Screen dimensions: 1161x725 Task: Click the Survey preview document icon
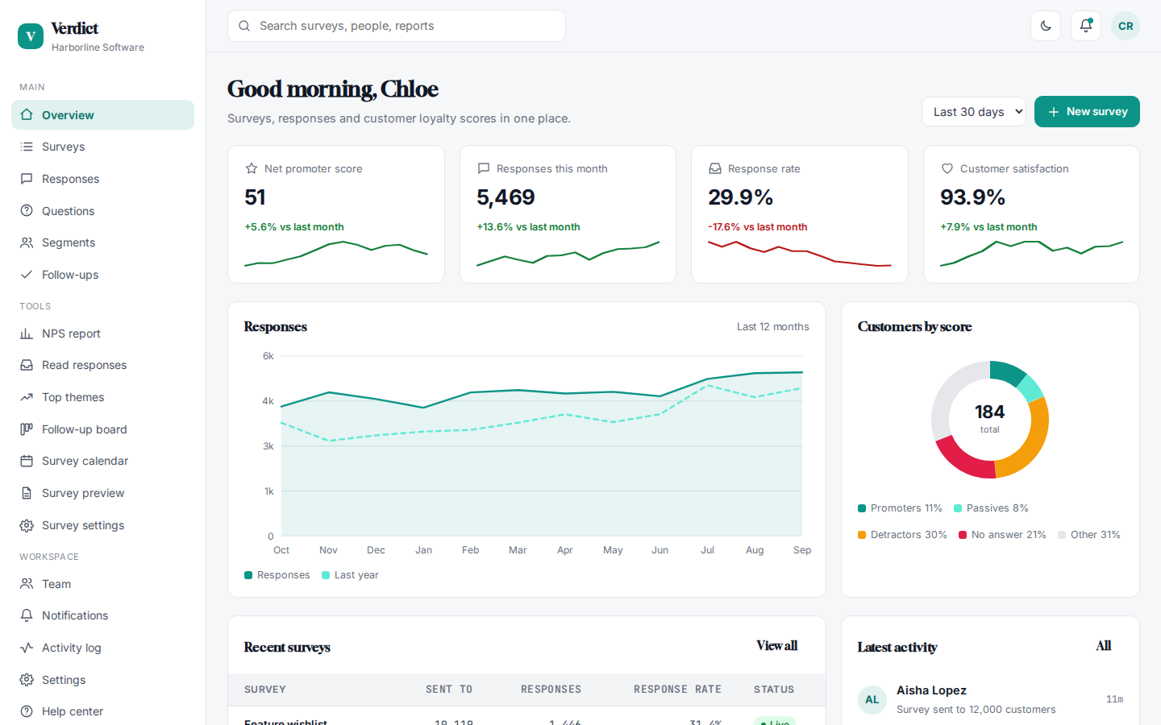click(x=27, y=493)
